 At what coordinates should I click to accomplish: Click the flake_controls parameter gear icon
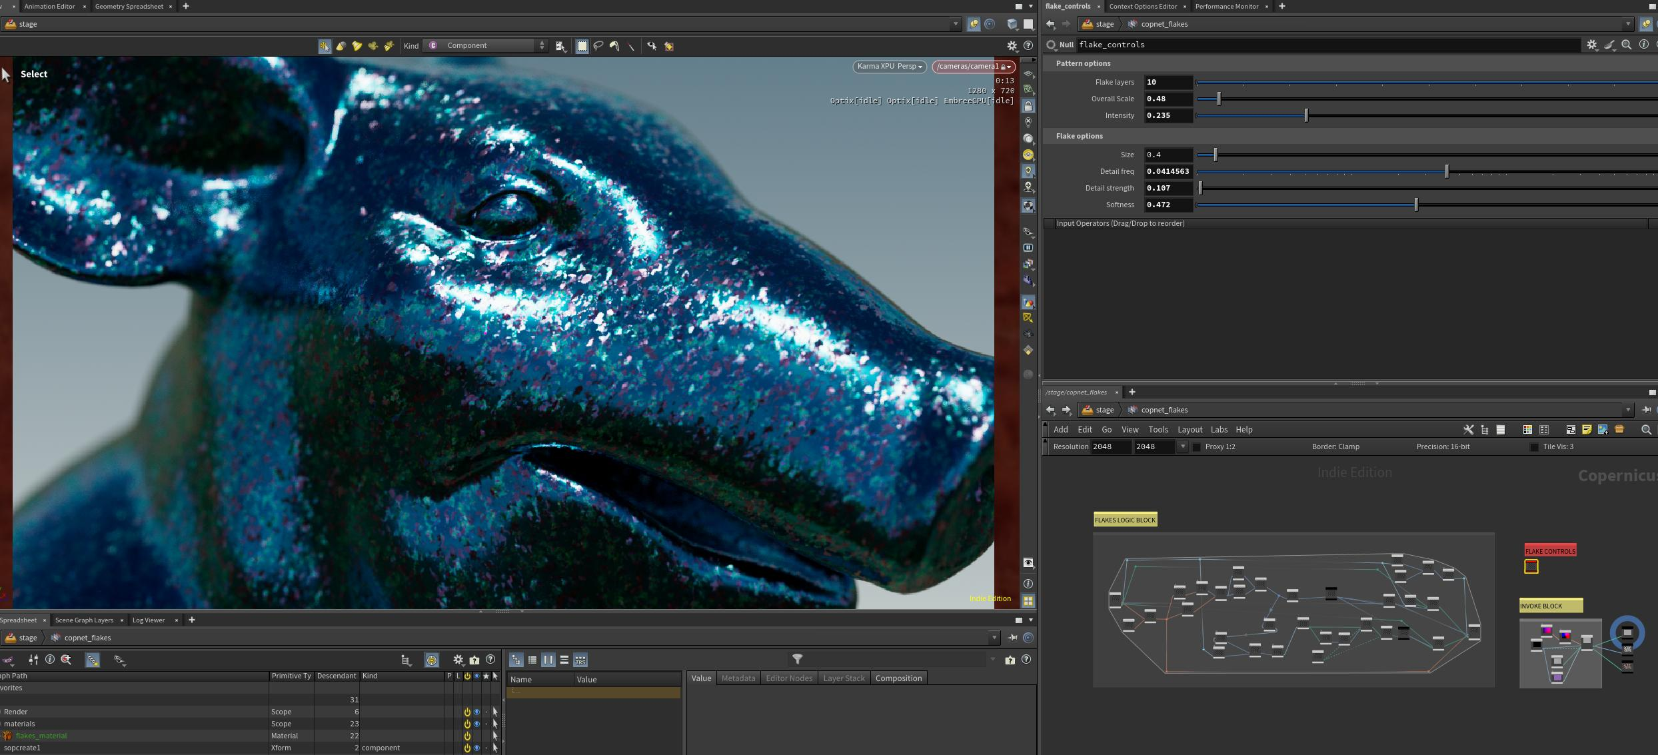click(1591, 45)
